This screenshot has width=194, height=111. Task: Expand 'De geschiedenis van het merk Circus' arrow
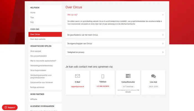click(163, 35)
